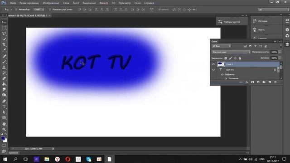
Task: Select the Pen tool
Action: coord(4,101)
